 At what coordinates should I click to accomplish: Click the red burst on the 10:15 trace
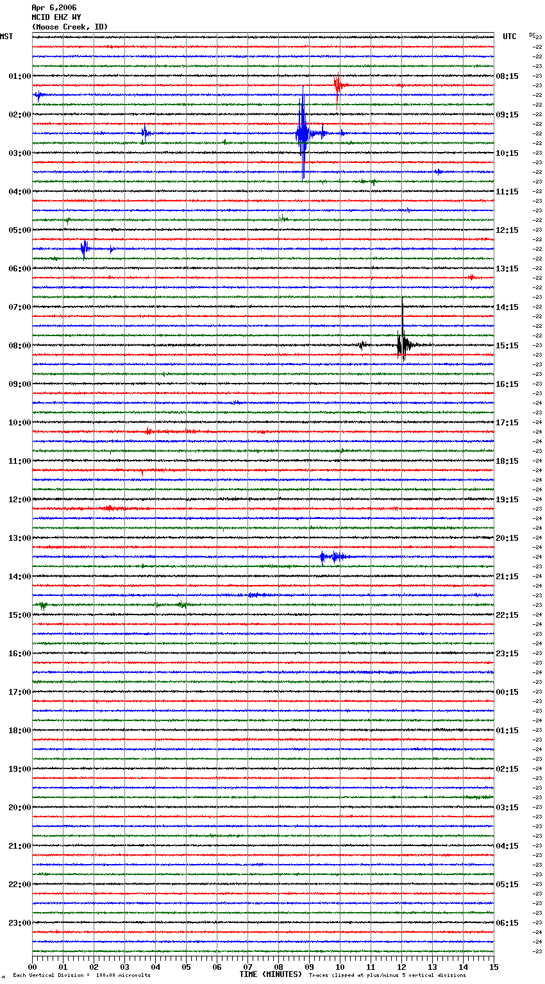coord(149,431)
